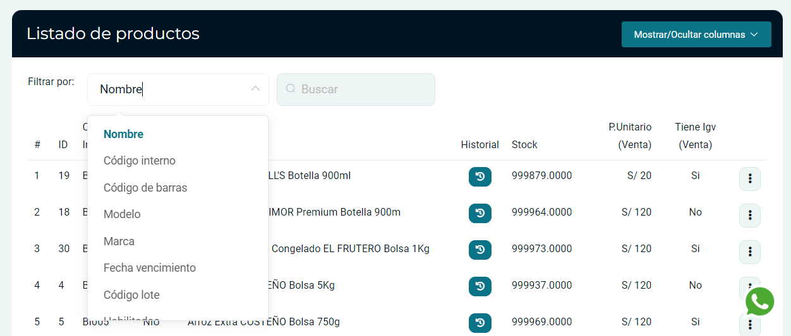This screenshot has width=791, height=336.
Task: Collapse the Filtrar por dropdown arrow
Action: tap(255, 89)
